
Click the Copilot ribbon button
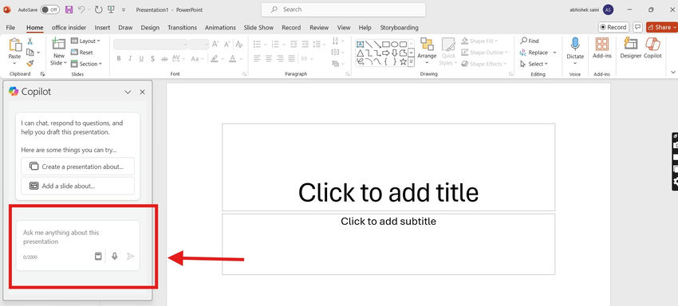(652, 48)
